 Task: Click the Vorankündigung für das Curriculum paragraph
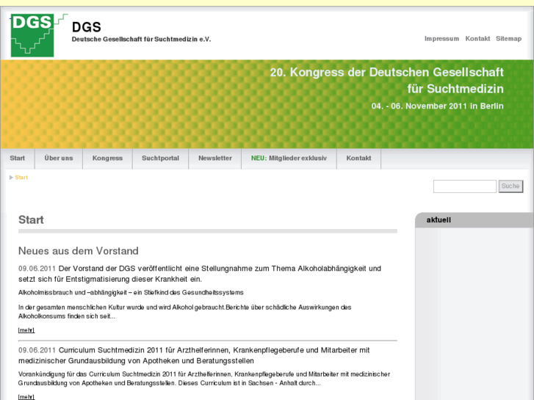[204, 379]
